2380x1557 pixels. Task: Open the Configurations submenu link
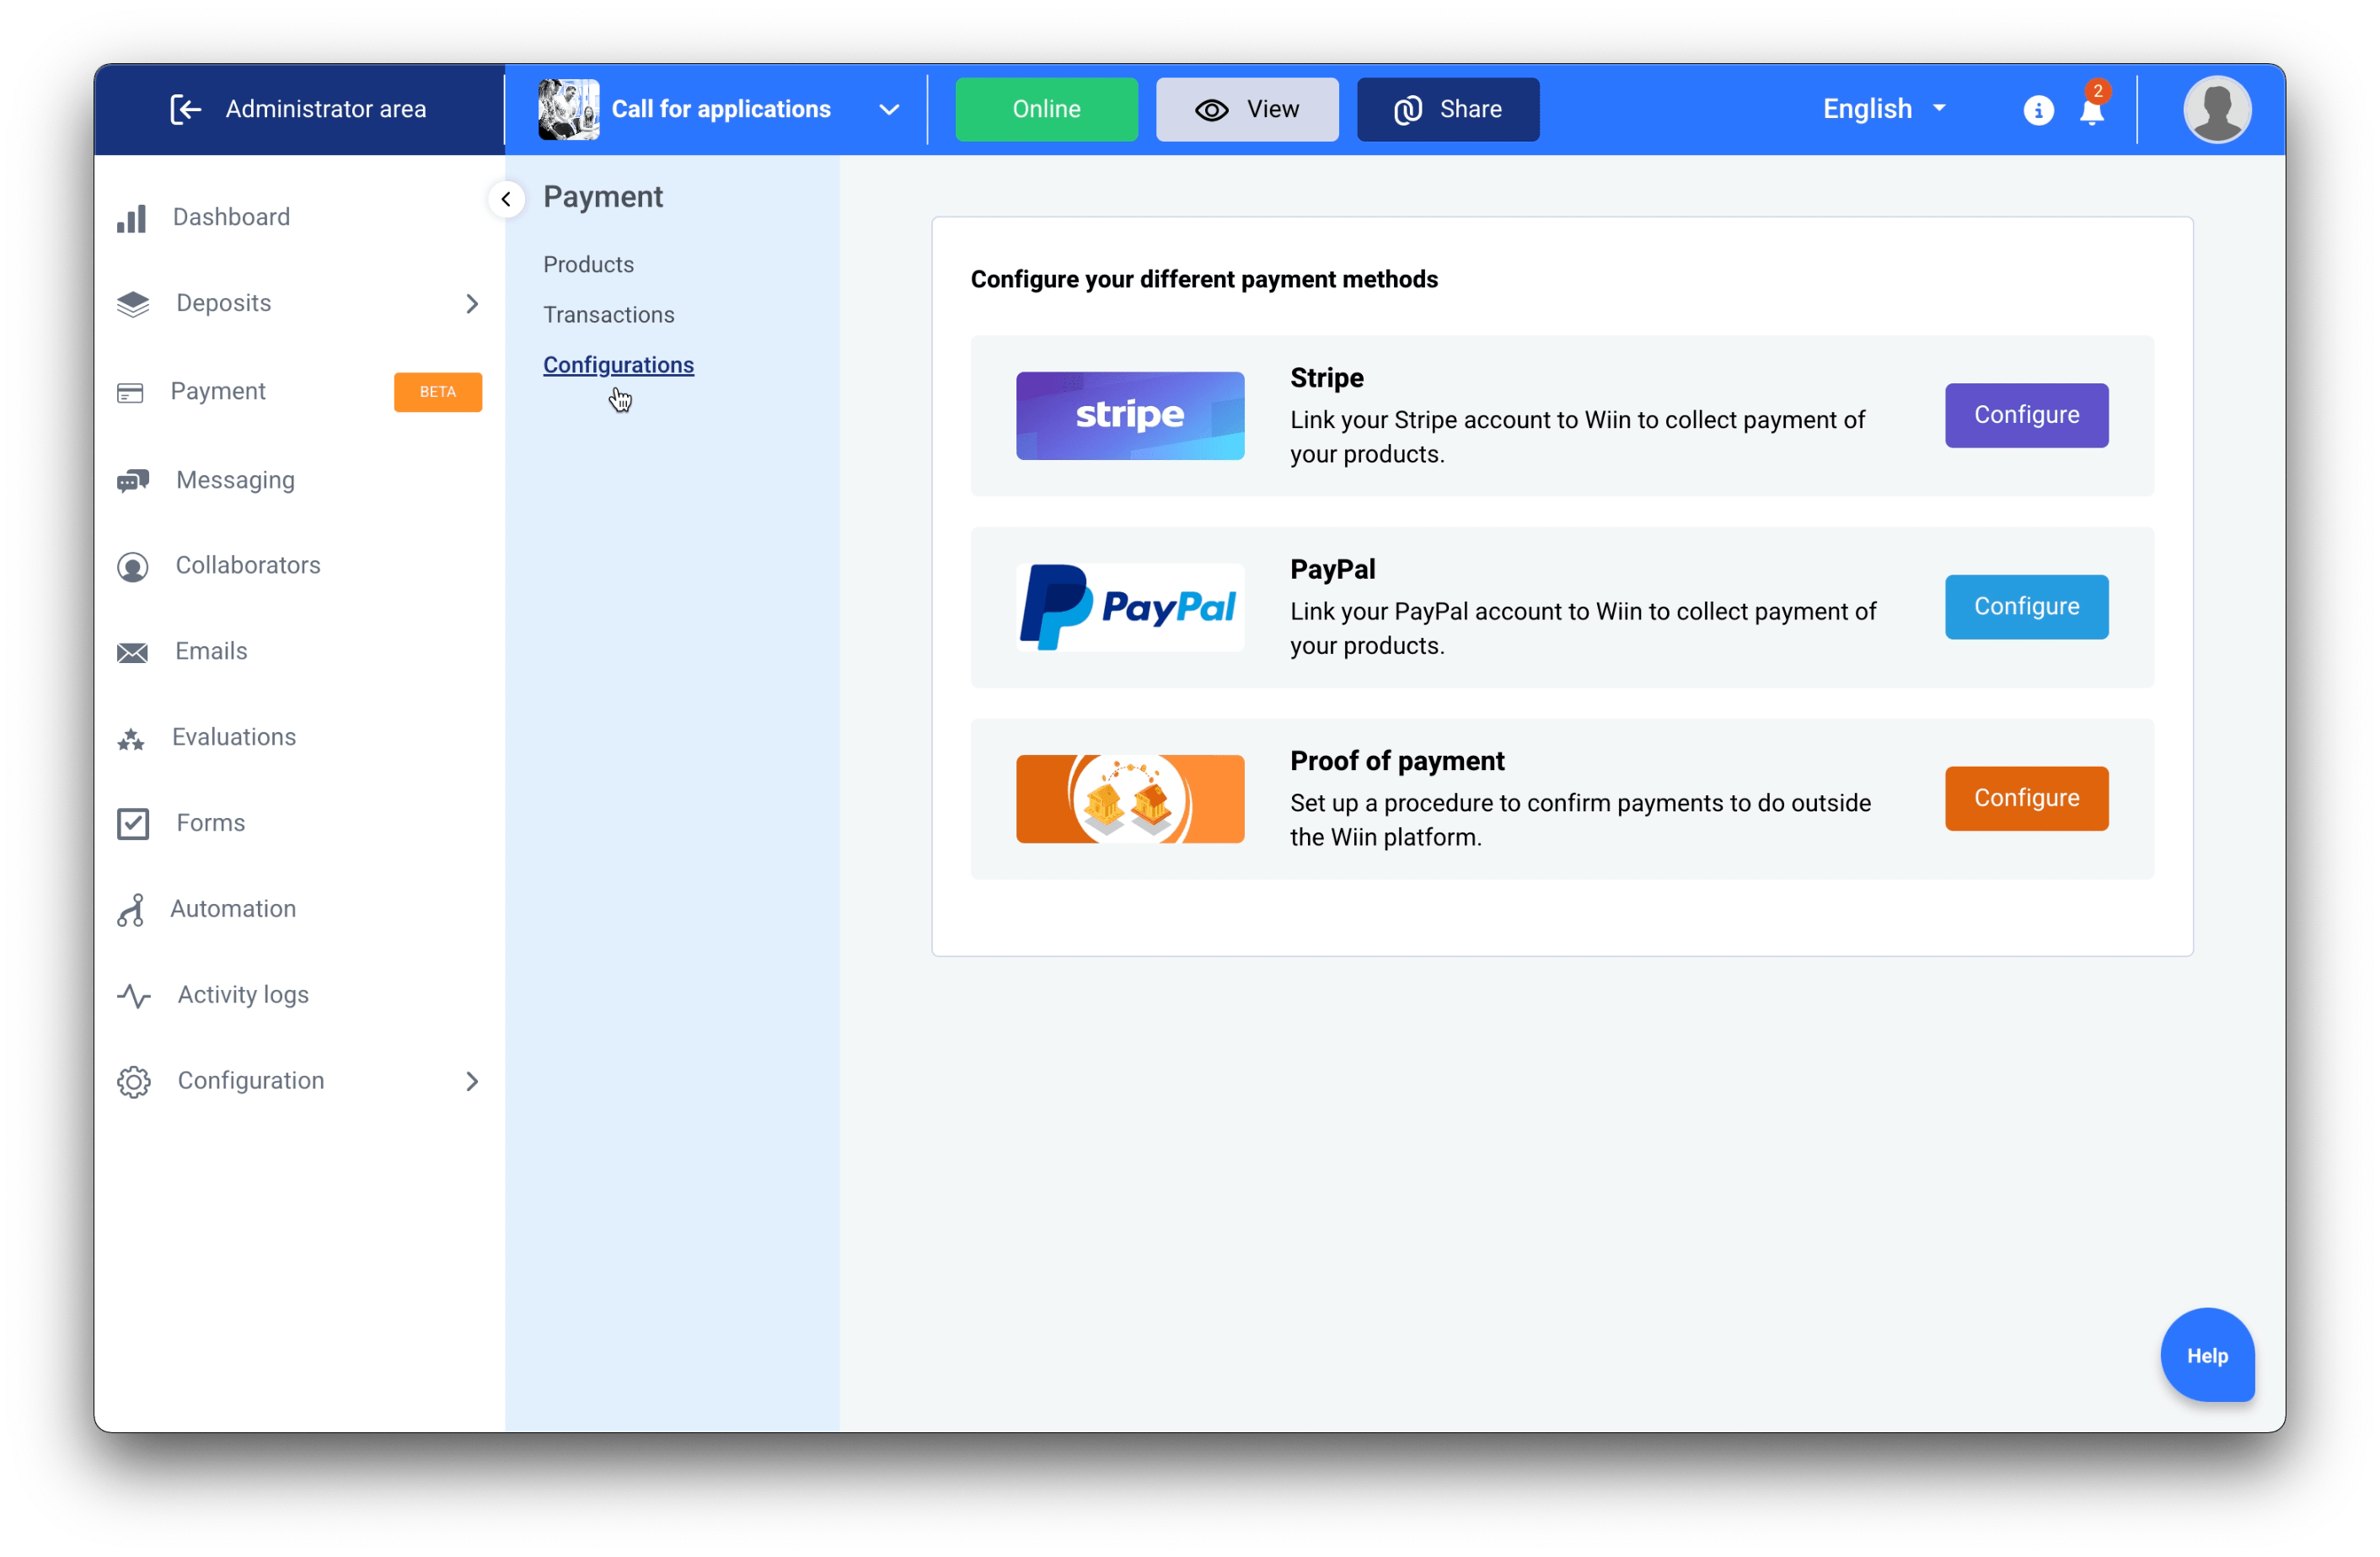click(x=618, y=365)
